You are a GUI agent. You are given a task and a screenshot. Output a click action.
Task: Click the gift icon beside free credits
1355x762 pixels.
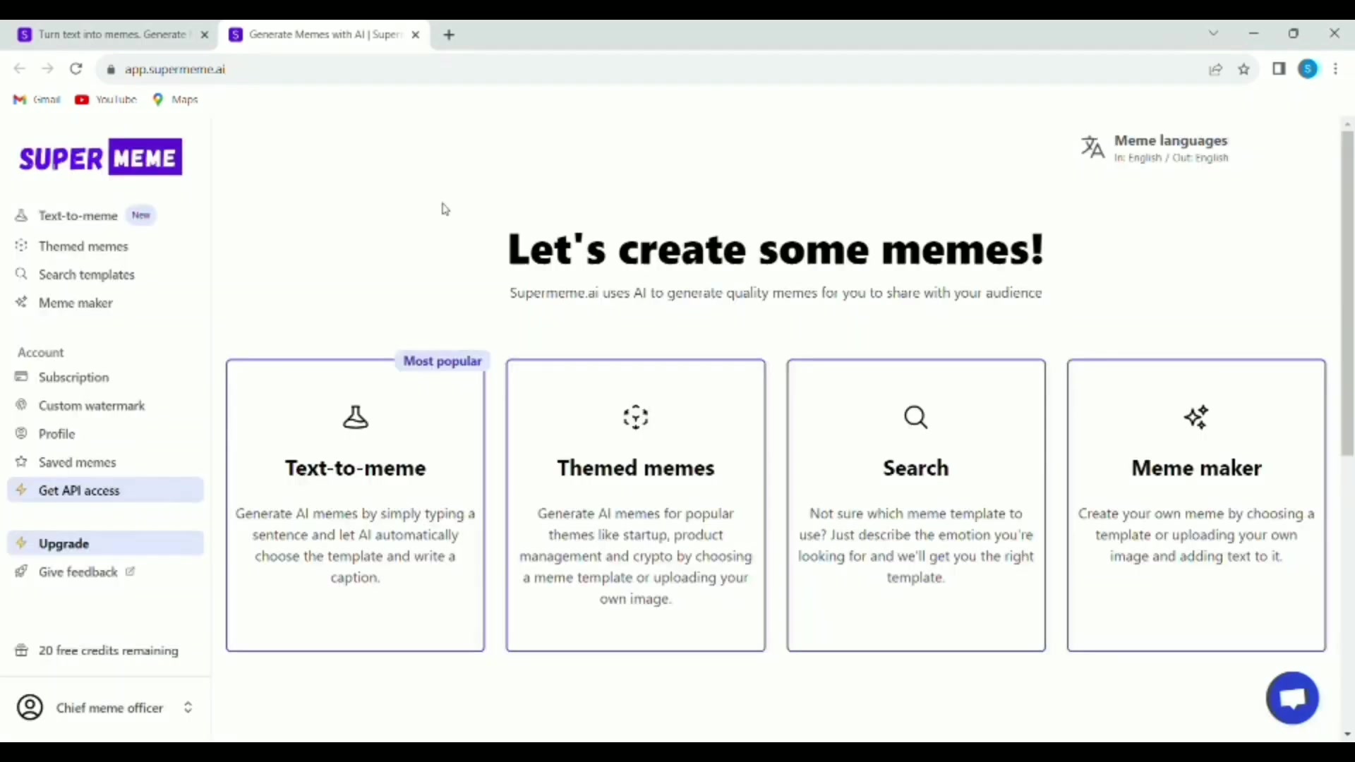click(x=22, y=651)
